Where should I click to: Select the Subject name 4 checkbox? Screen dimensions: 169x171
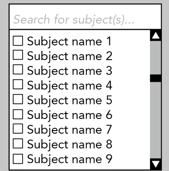18,84
